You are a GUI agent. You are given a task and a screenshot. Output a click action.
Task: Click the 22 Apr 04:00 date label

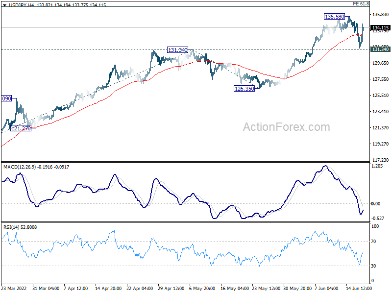coord(140,288)
